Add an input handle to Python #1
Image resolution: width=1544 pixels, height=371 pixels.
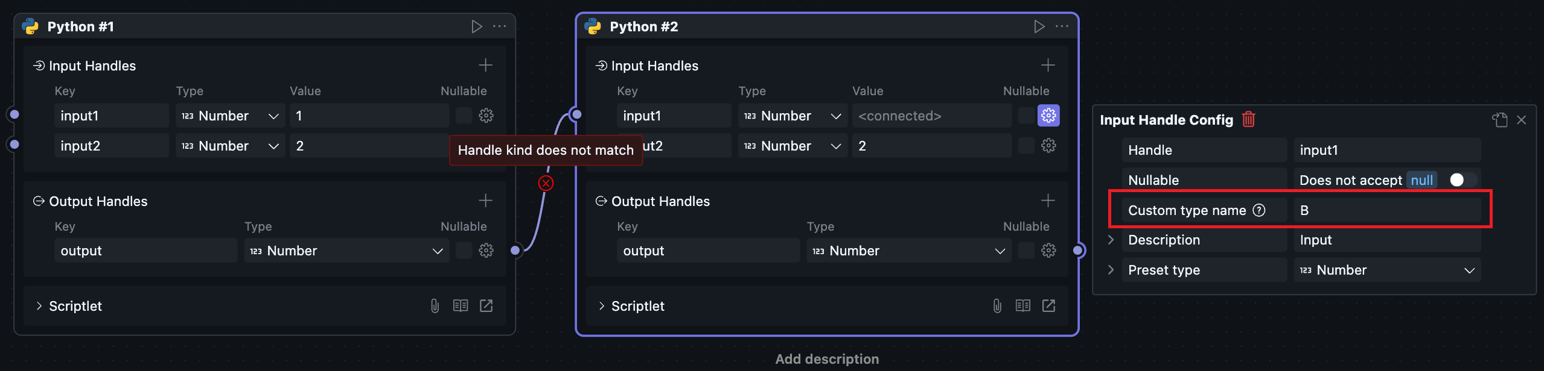pyautogui.click(x=485, y=65)
